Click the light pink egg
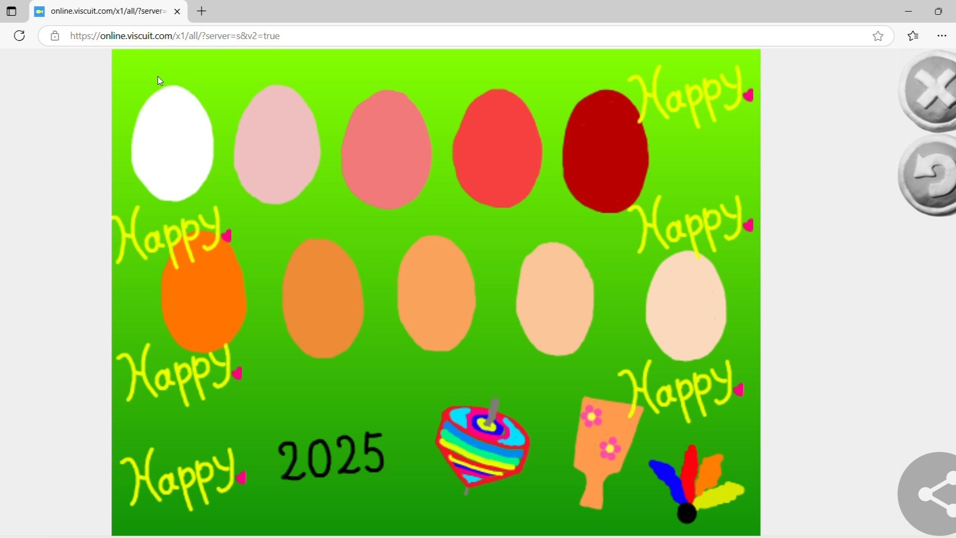The width and height of the screenshot is (956, 538). click(x=277, y=145)
